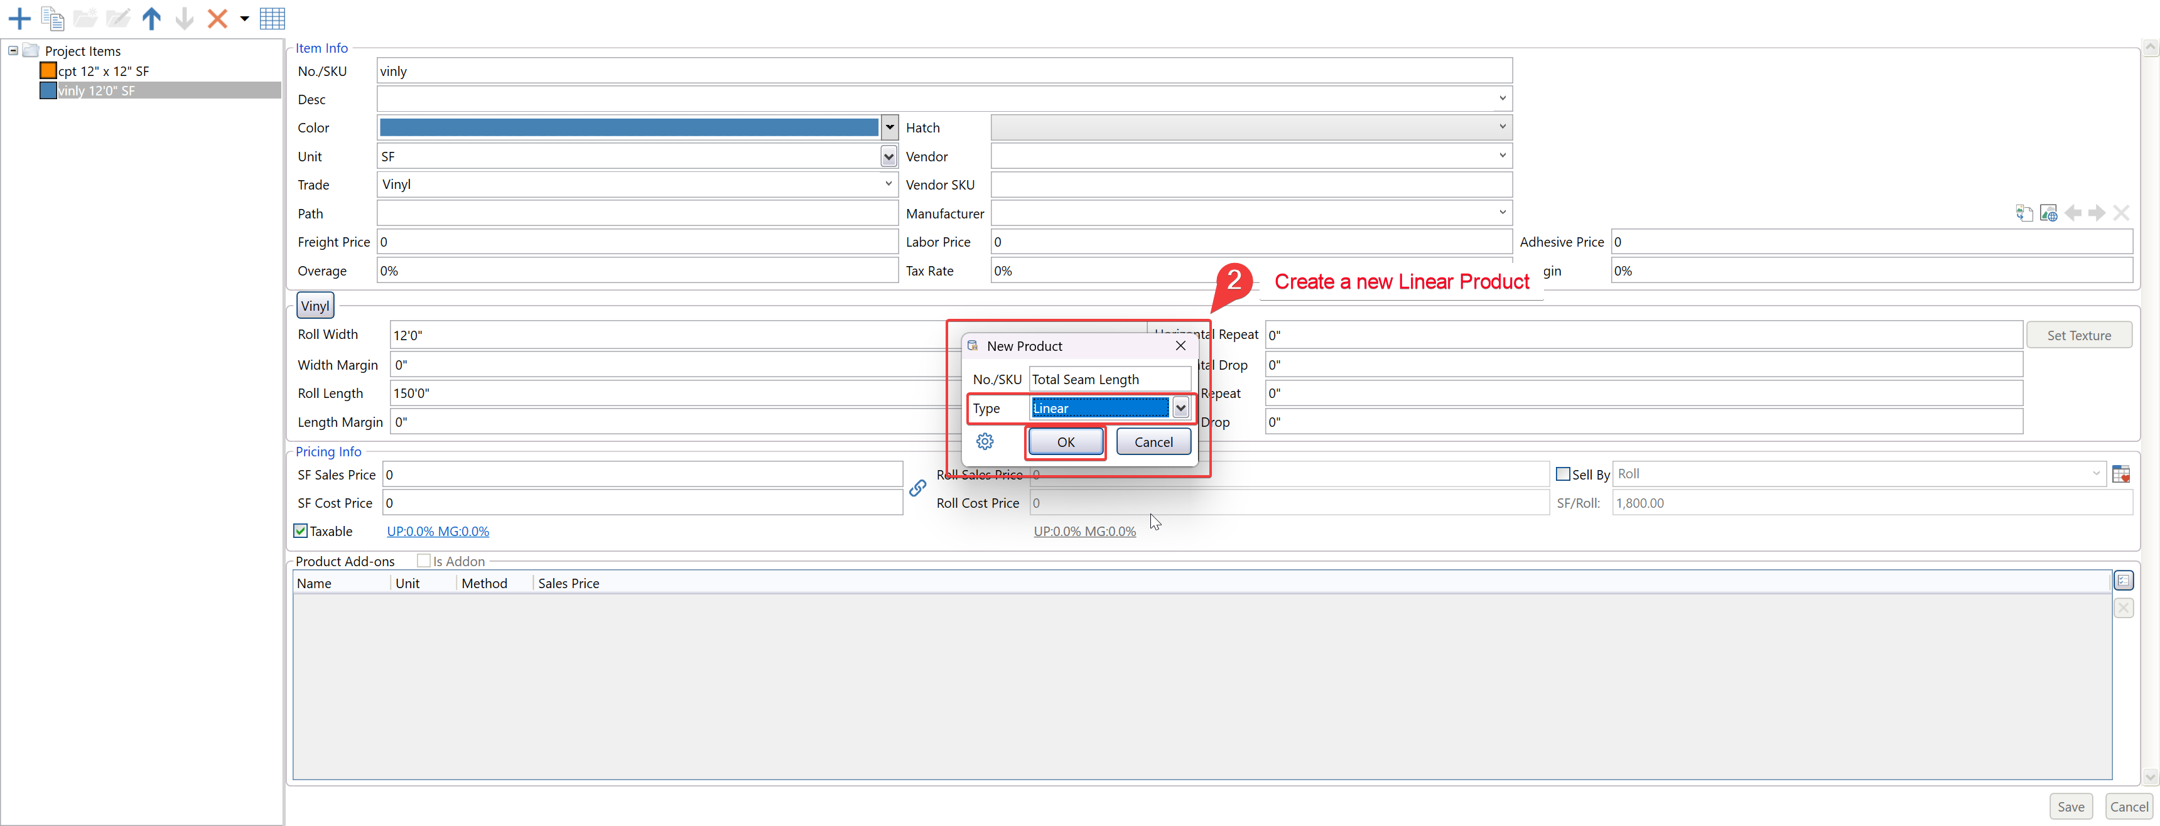
Task: Click the web image globe icon
Action: coord(2048,213)
